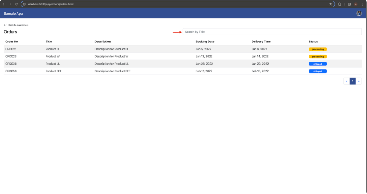The height and width of the screenshot is (194, 367).
Task: Click delivery time Jan 14, 2022
Action: (260, 56)
